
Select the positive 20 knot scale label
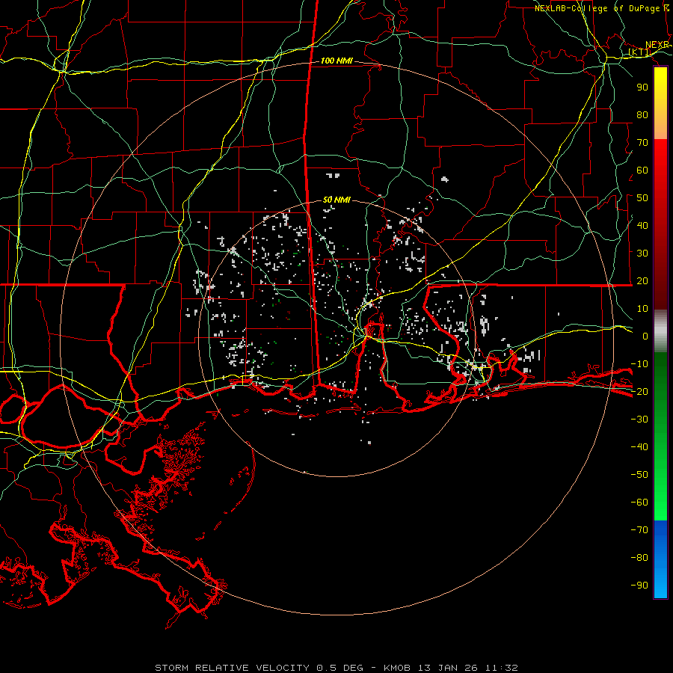[x=642, y=281]
